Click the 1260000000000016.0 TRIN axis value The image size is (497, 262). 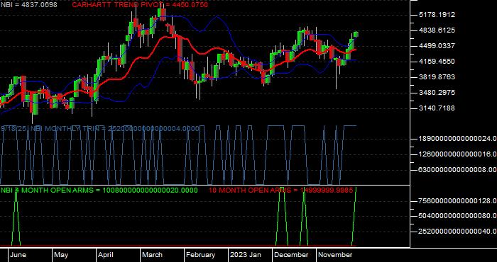tap(457, 154)
